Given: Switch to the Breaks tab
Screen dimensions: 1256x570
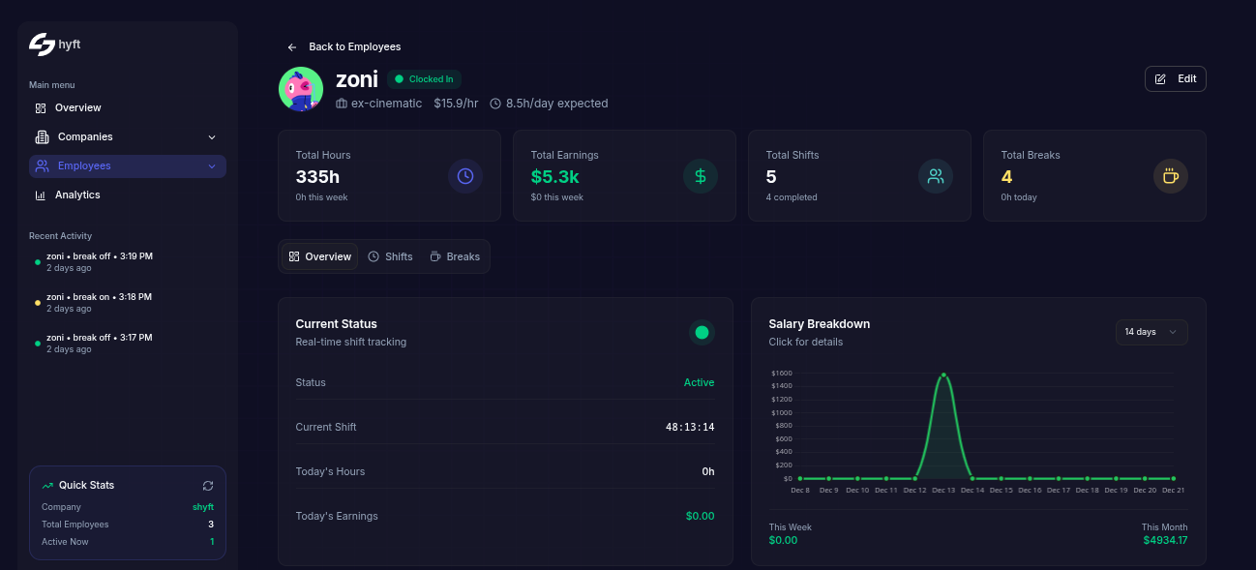Looking at the screenshot, I should [455, 256].
